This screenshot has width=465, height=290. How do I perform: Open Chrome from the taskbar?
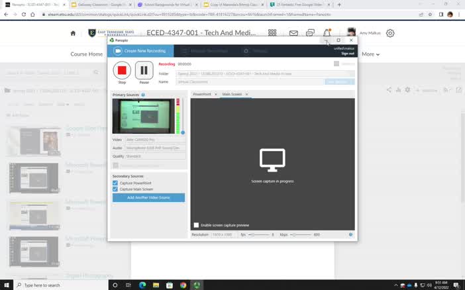pos(183,285)
